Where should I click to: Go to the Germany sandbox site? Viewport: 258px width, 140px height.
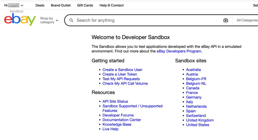pyautogui.click(x=194, y=97)
